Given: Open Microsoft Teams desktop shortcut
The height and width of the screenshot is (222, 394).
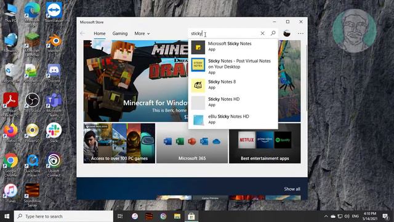Looking at the screenshot, I should click(x=54, y=105).
